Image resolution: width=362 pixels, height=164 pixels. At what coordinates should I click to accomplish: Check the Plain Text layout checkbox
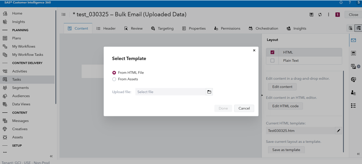pyautogui.click(x=272, y=61)
